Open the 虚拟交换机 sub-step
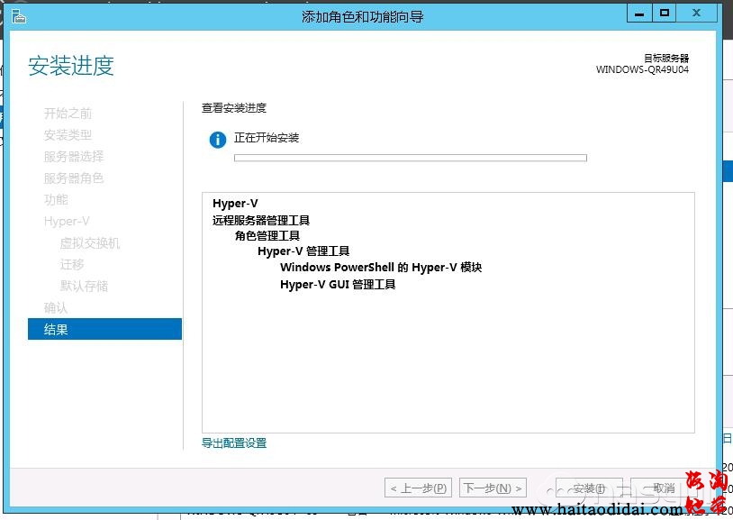The height and width of the screenshot is (520, 733). click(x=89, y=243)
